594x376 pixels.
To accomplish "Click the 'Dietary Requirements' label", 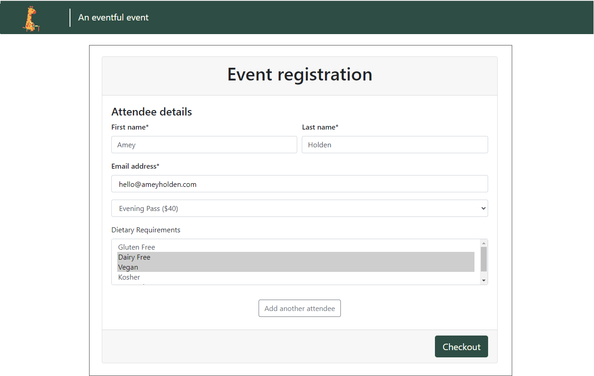I will click(146, 230).
